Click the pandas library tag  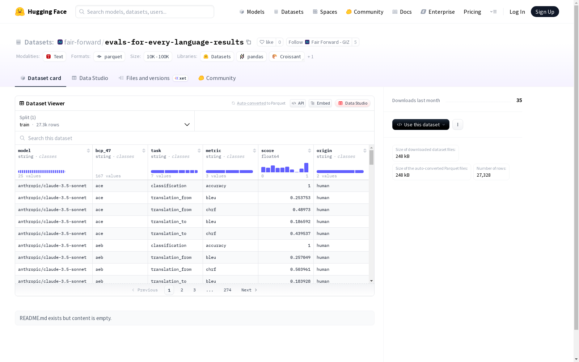pos(252,56)
